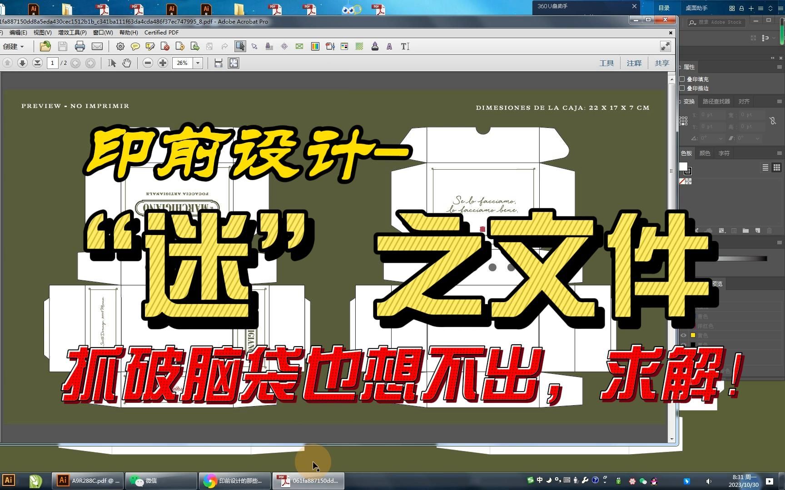Click the green halftone pattern icon

pos(359,46)
